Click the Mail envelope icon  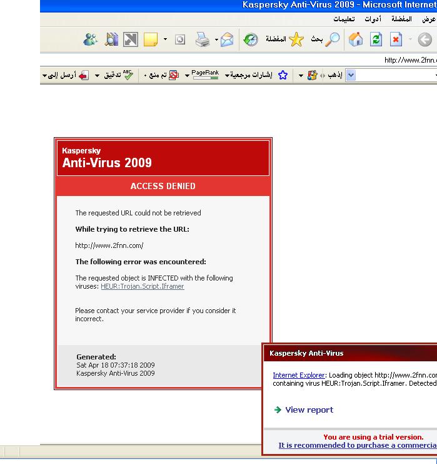tap(227, 39)
